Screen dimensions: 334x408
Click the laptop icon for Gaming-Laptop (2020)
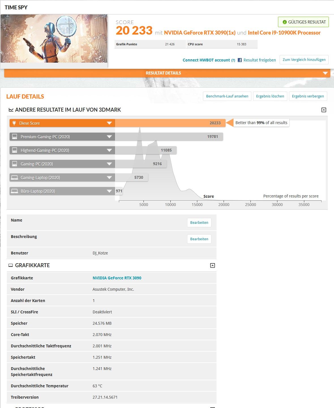coord(14,177)
